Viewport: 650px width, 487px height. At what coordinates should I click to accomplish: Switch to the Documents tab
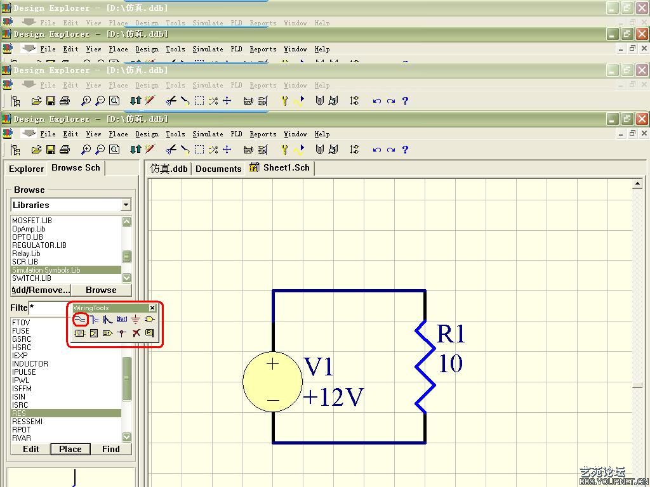click(x=218, y=169)
